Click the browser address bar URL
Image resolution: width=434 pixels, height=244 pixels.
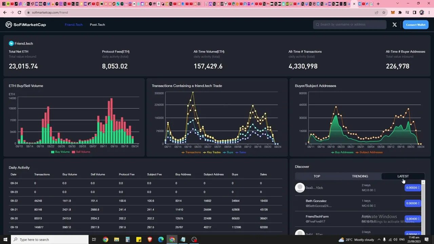[x=50, y=13]
